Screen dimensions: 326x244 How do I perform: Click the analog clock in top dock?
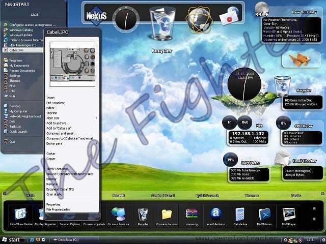tap(126, 19)
